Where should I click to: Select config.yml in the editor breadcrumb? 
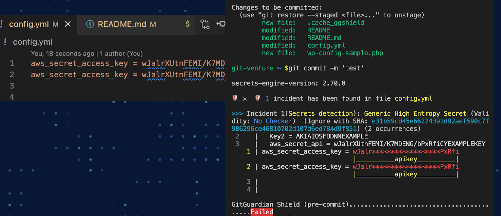33,42
